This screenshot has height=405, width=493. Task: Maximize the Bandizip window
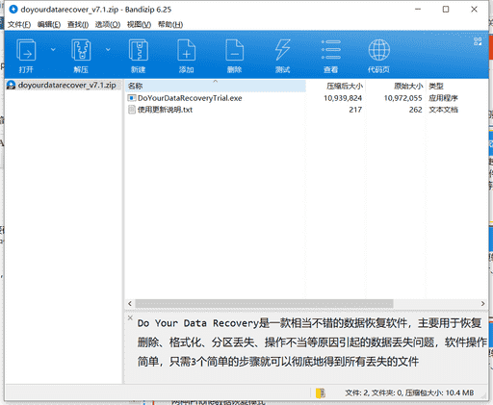click(446, 10)
